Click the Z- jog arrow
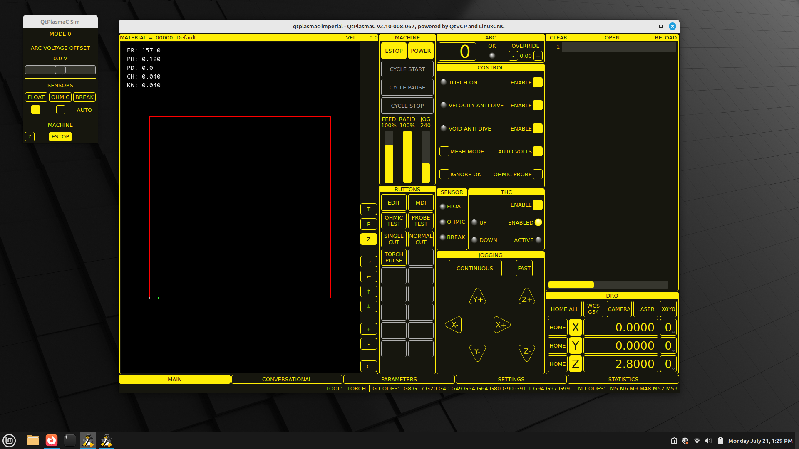799x449 pixels. tap(527, 353)
